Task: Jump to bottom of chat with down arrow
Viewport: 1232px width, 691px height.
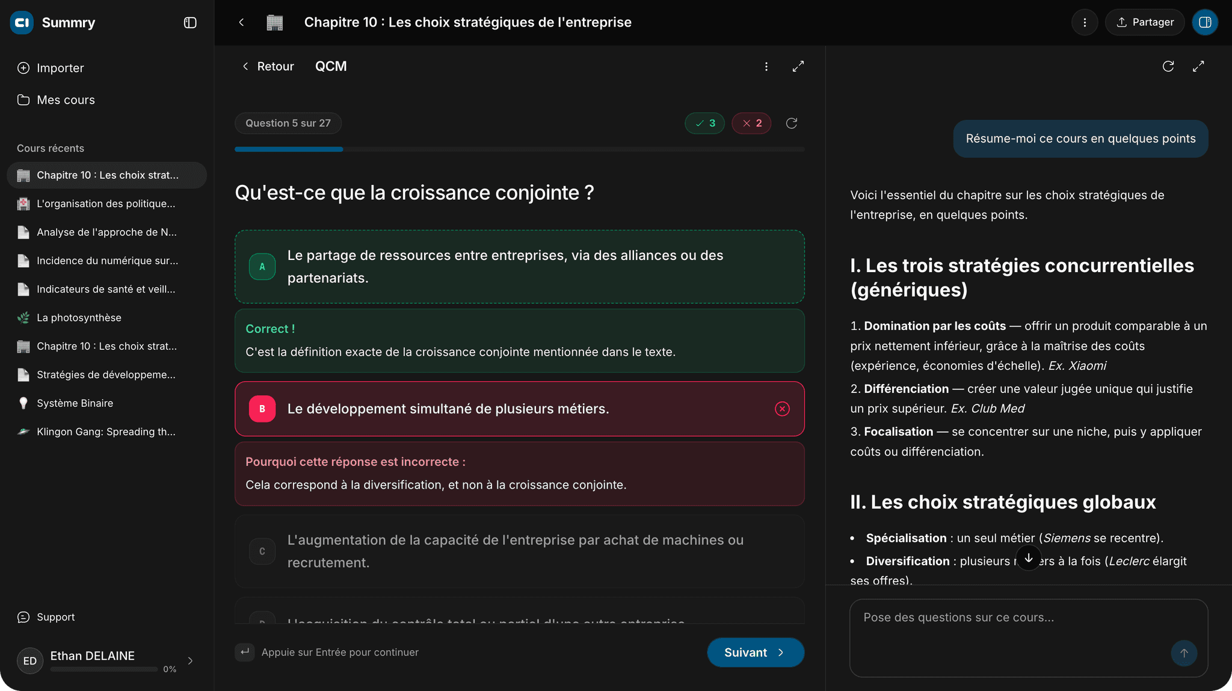Action: click(x=1028, y=558)
